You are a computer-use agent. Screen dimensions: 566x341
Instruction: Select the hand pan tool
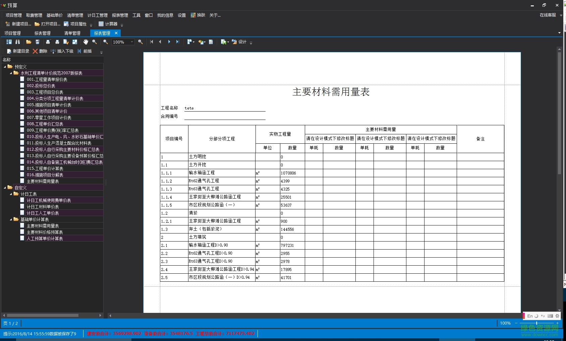click(86, 42)
